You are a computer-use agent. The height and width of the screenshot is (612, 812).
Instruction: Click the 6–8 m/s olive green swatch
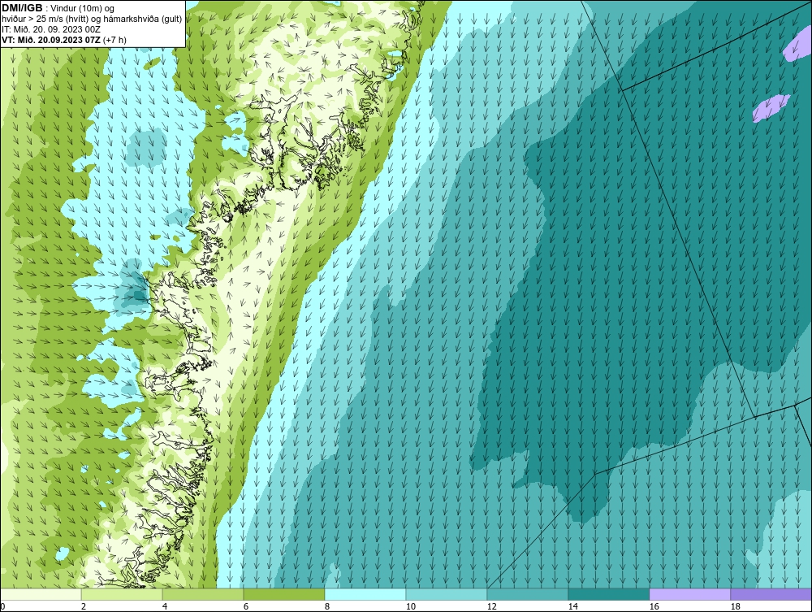coord(283,594)
